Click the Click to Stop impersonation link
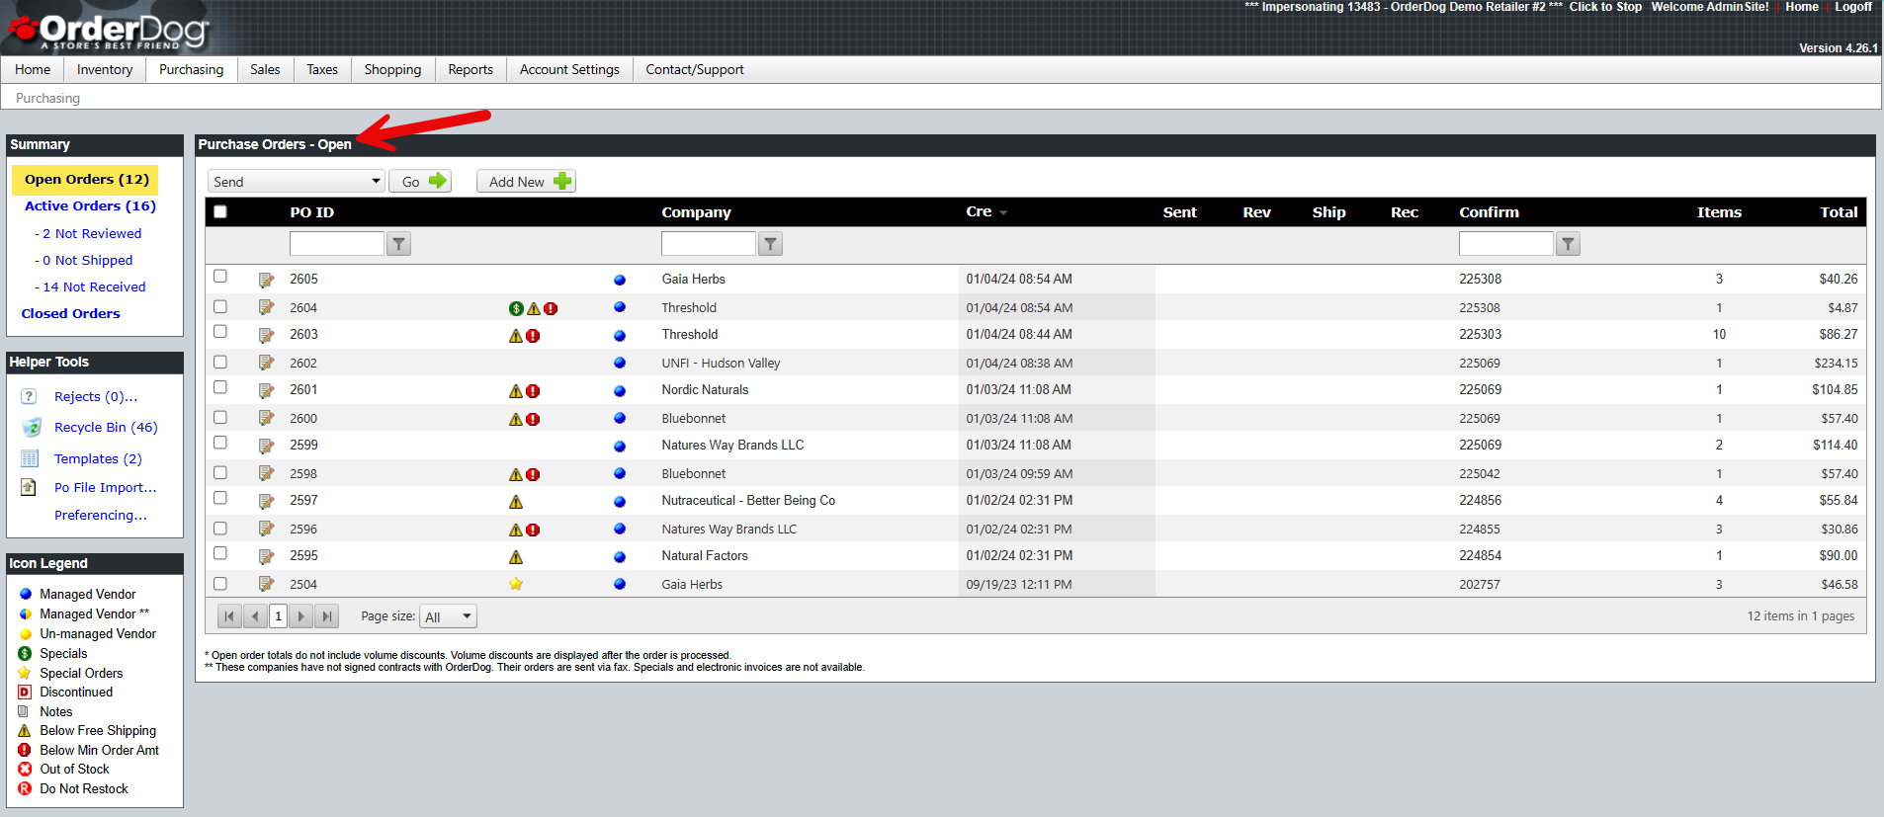1884x817 pixels. (x=1605, y=7)
